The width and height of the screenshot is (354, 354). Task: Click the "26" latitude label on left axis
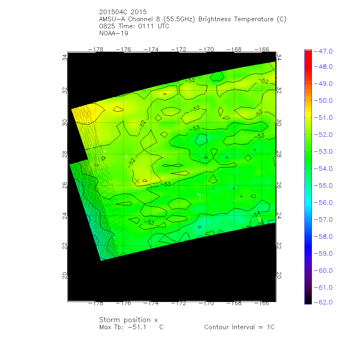tap(65, 185)
